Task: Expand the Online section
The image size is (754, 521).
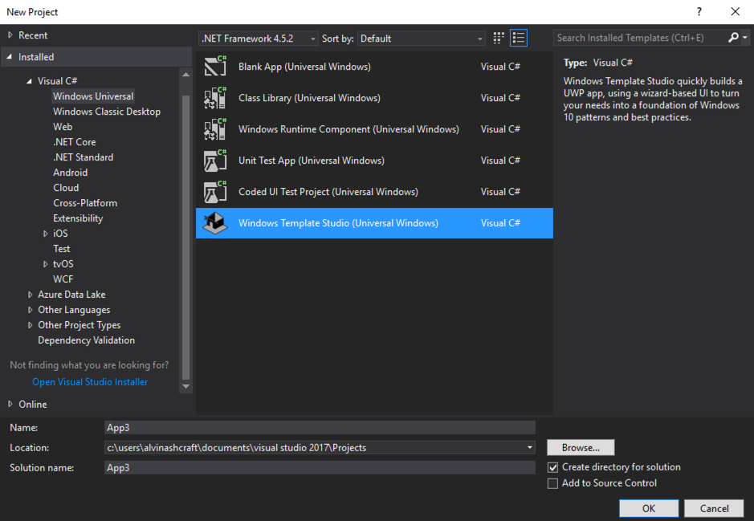Action: coord(10,405)
